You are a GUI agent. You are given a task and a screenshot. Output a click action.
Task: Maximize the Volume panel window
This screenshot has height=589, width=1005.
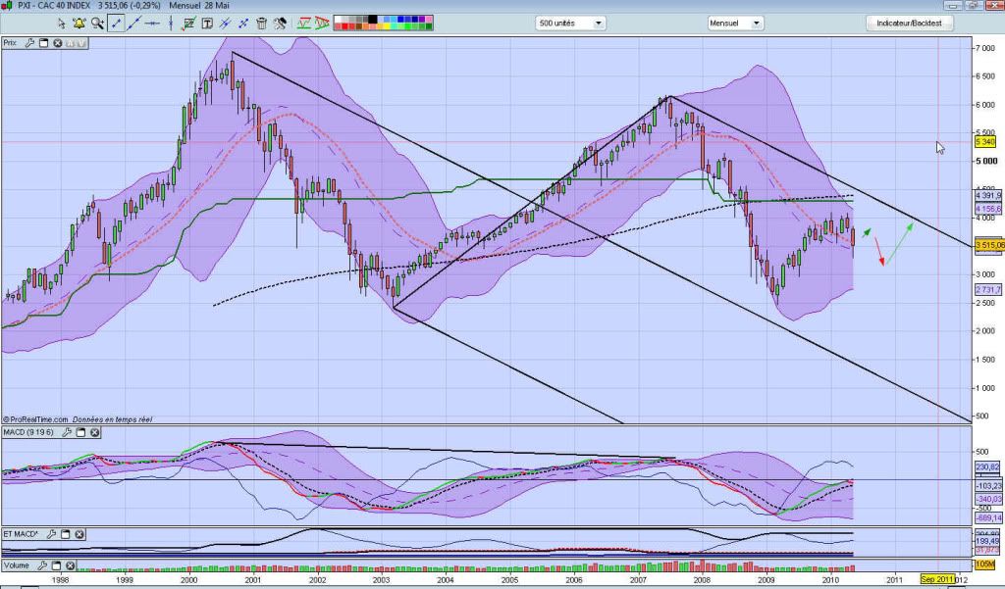click(56, 565)
